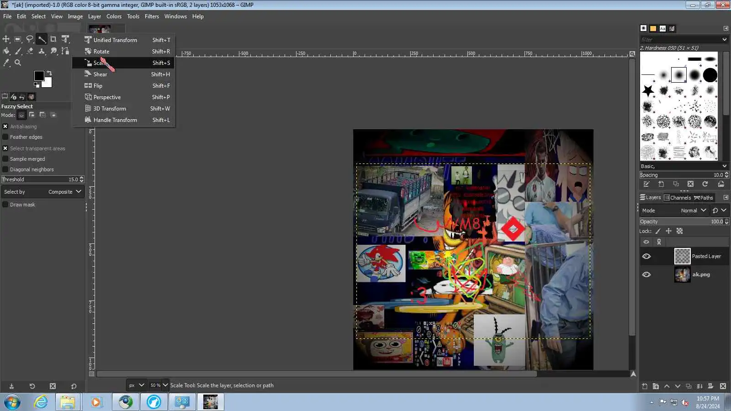Open the layer Mode Normal dropdown
This screenshot has height=411, width=731.
tap(674, 211)
